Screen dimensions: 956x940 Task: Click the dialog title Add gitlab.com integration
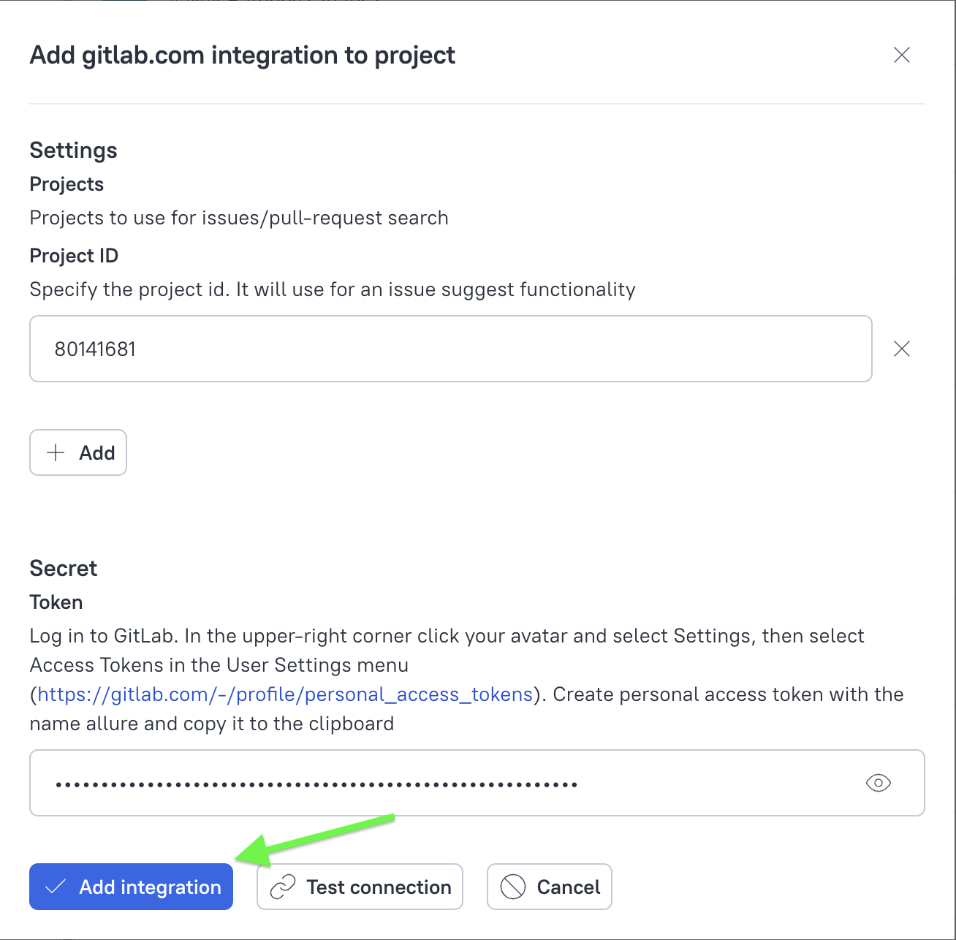point(243,55)
